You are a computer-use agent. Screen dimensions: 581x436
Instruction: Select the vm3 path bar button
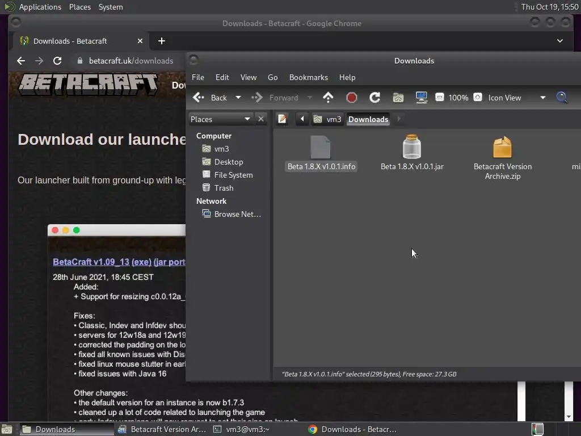327,119
